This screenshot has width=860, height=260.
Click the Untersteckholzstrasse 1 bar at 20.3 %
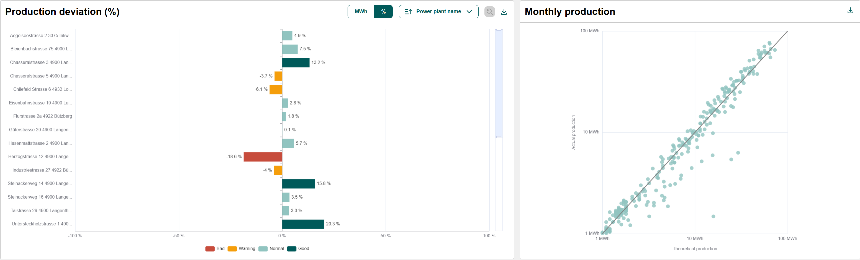point(303,224)
